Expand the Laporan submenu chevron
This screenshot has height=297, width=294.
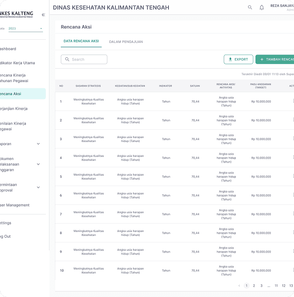[38, 144]
